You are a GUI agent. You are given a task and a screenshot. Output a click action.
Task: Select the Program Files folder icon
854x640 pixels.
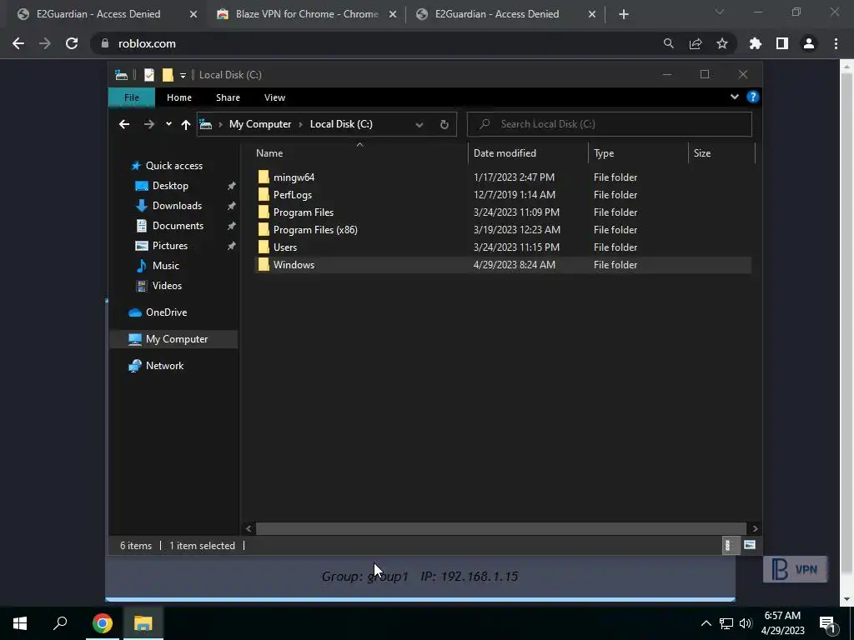coord(264,212)
